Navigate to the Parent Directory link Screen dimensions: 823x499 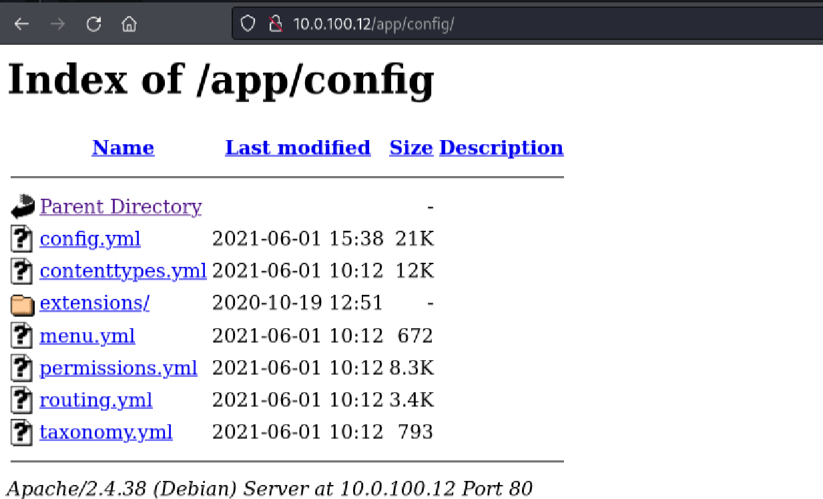coord(120,207)
